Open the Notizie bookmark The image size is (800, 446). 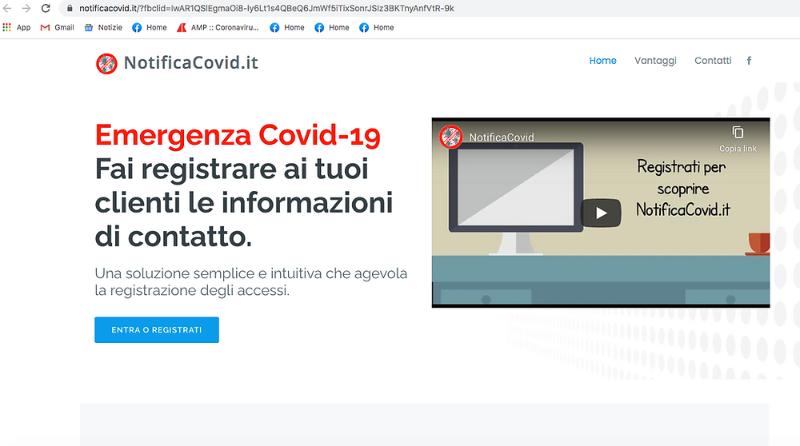click(103, 27)
